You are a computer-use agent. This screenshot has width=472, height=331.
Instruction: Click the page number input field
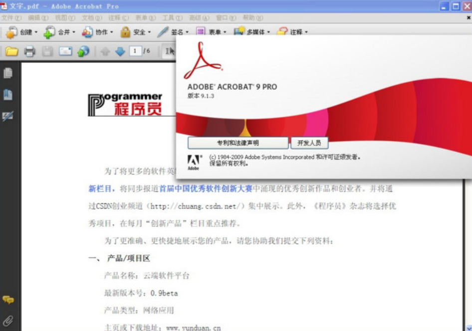[135, 51]
